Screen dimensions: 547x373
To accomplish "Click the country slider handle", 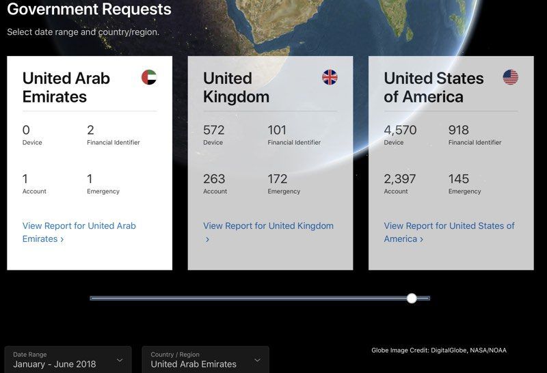I will 412,298.
